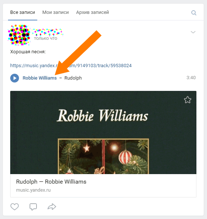Switch to the Мои записи tab
This screenshot has height=219, width=207.
pos(55,12)
